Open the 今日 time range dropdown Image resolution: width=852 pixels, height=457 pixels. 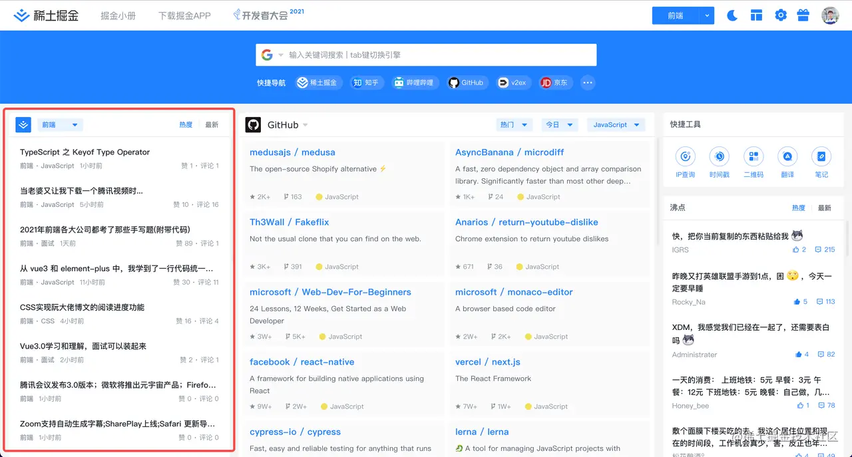coord(560,124)
